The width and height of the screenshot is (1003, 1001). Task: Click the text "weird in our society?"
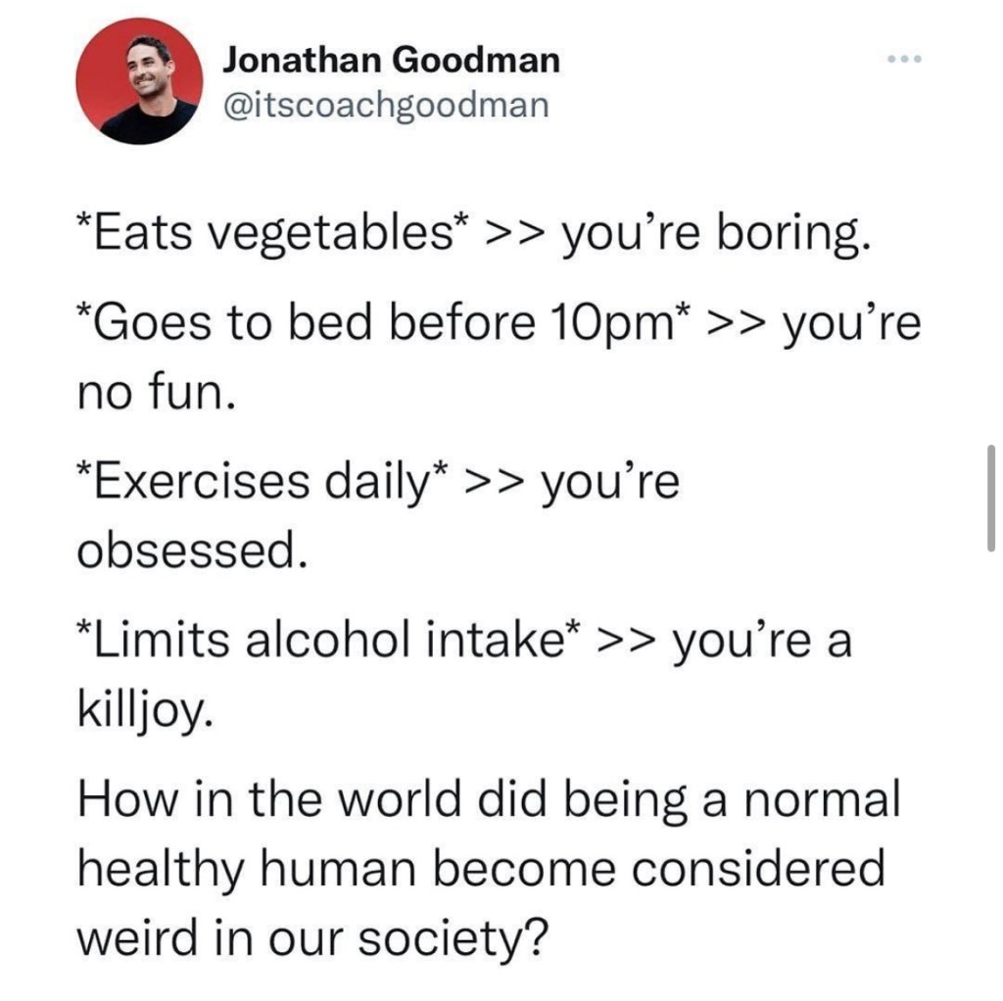click(x=310, y=939)
